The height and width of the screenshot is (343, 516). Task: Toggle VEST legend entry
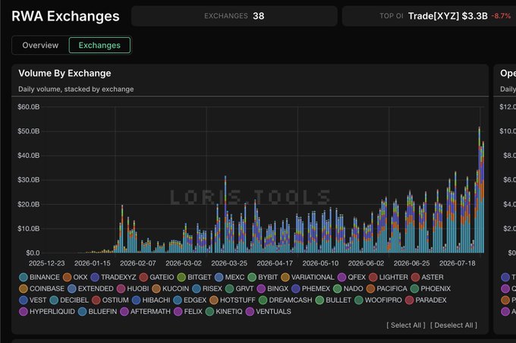(x=33, y=301)
